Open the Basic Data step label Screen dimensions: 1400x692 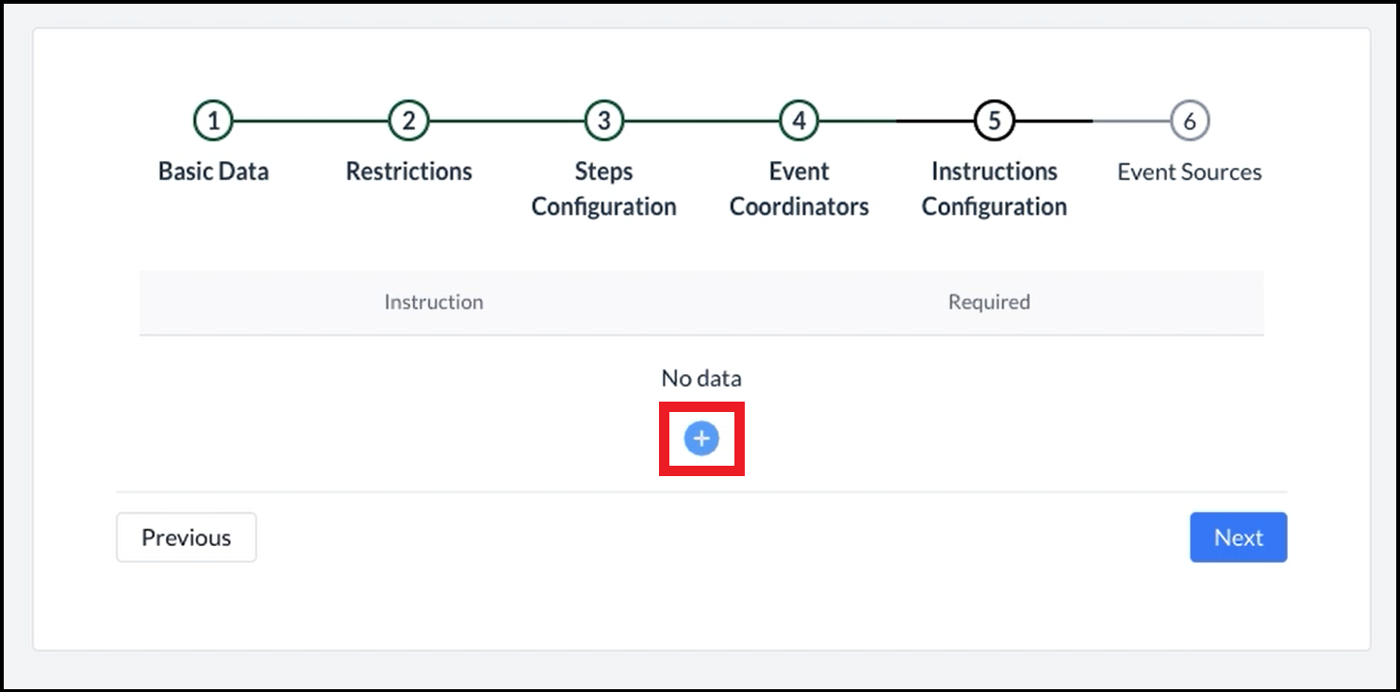[x=213, y=172]
